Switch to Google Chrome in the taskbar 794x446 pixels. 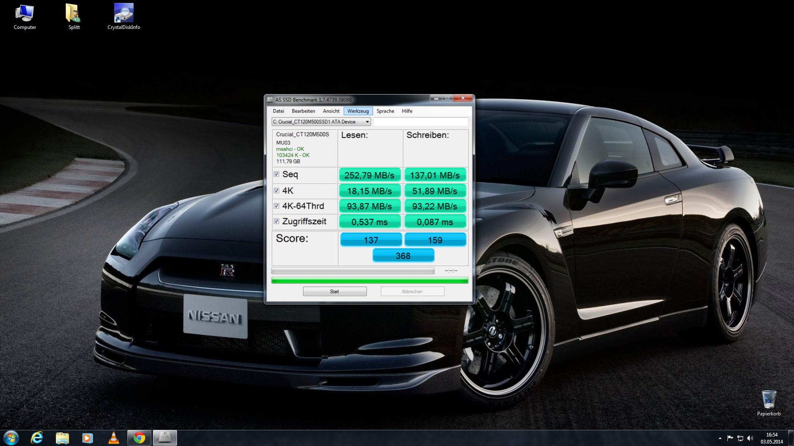pyautogui.click(x=139, y=438)
